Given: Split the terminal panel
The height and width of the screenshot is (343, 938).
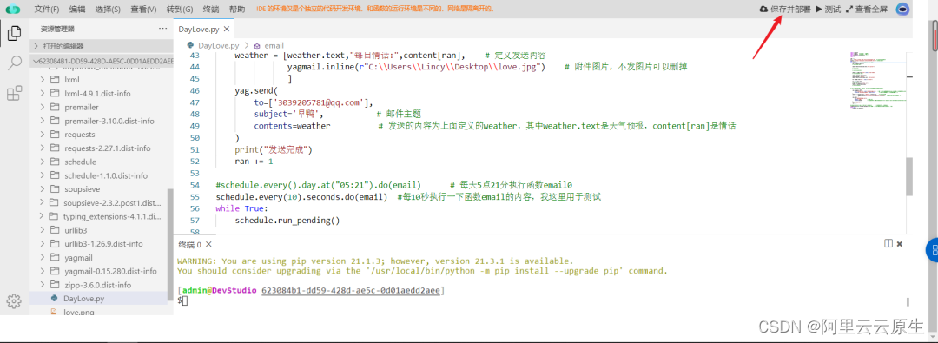Looking at the screenshot, I should (x=888, y=244).
